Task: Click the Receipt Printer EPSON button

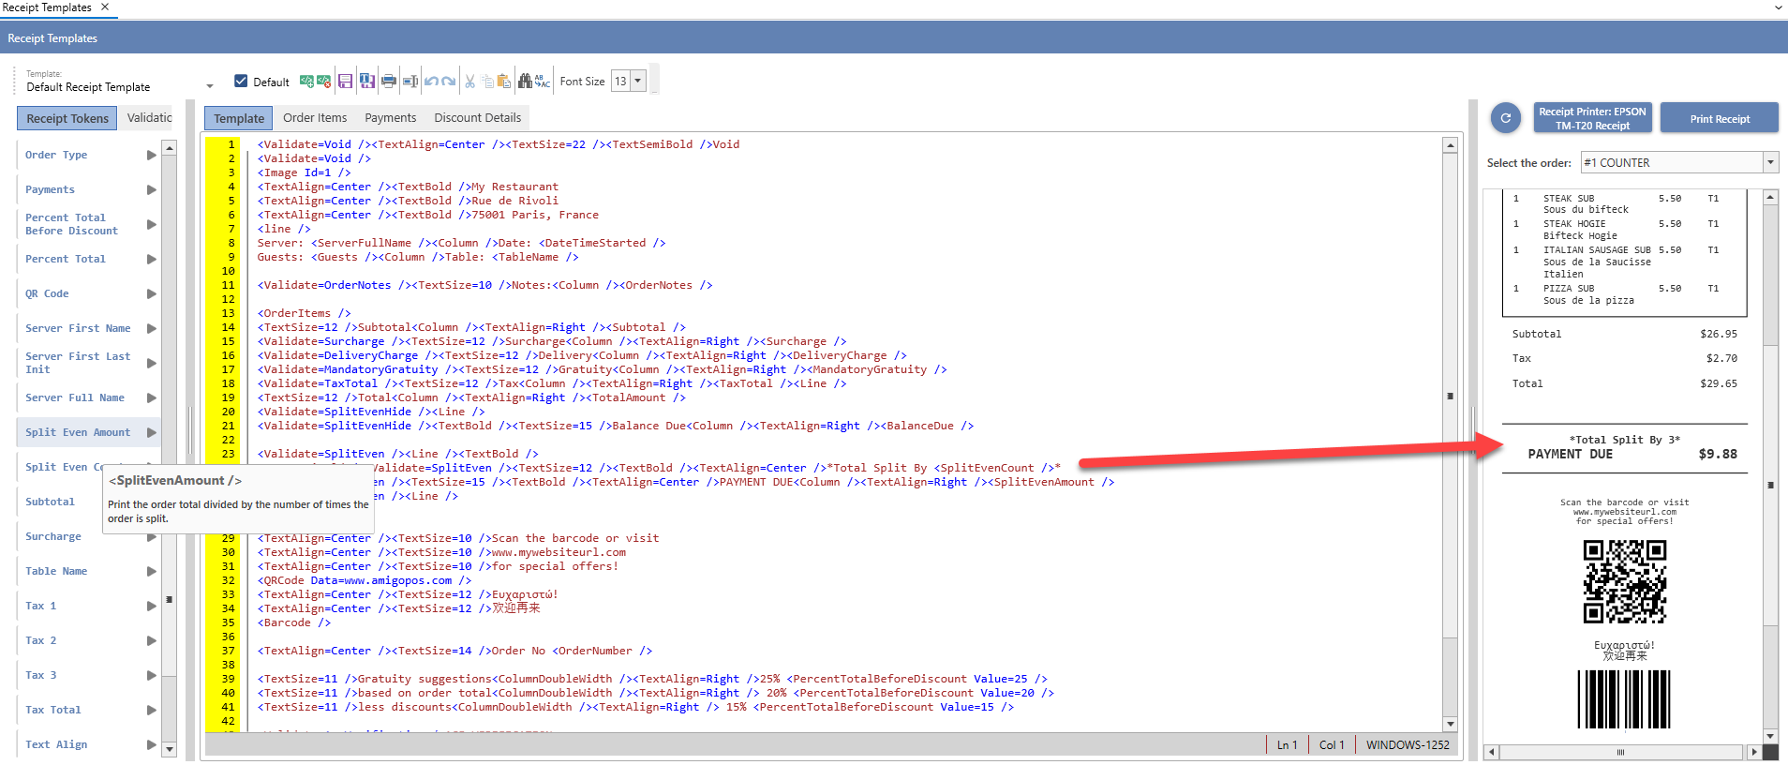Action: (1592, 119)
